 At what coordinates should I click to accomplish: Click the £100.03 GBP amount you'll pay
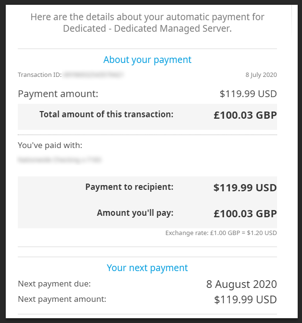point(245,213)
